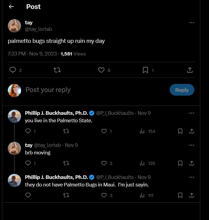The width and height of the screenshot is (209, 220).
Task: Open more options on tay's main post
Action: pyautogui.click(x=192, y=22)
